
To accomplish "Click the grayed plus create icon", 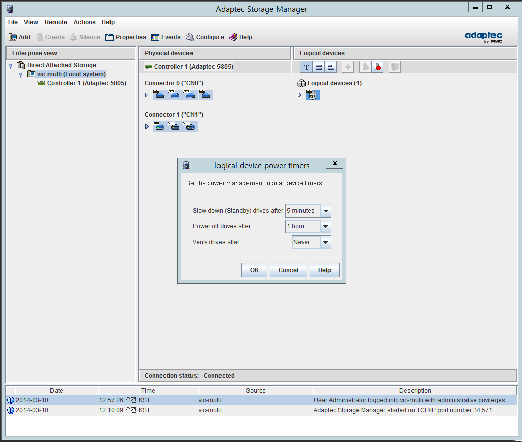I will point(348,67).
